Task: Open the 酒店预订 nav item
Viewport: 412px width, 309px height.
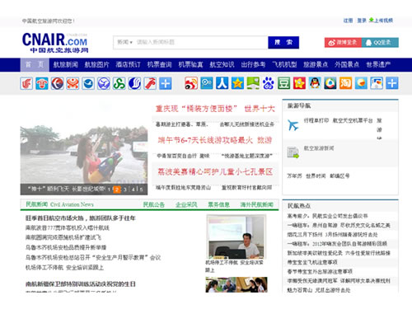Action: [128, 65]
